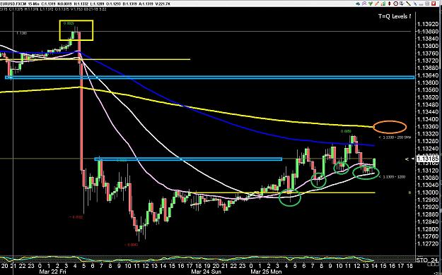442x275 pixels.
Task: Click the purple person icon in the chart toolbar
Action: coord(364,4)
